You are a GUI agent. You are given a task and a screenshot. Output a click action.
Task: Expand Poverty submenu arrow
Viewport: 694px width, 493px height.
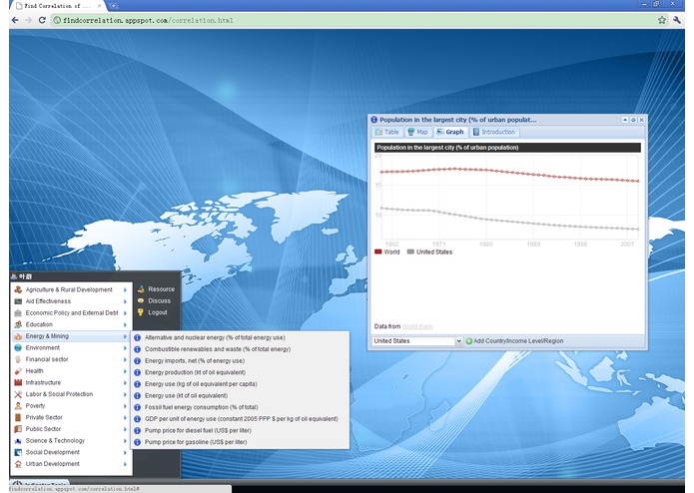[x=125, y=406]
